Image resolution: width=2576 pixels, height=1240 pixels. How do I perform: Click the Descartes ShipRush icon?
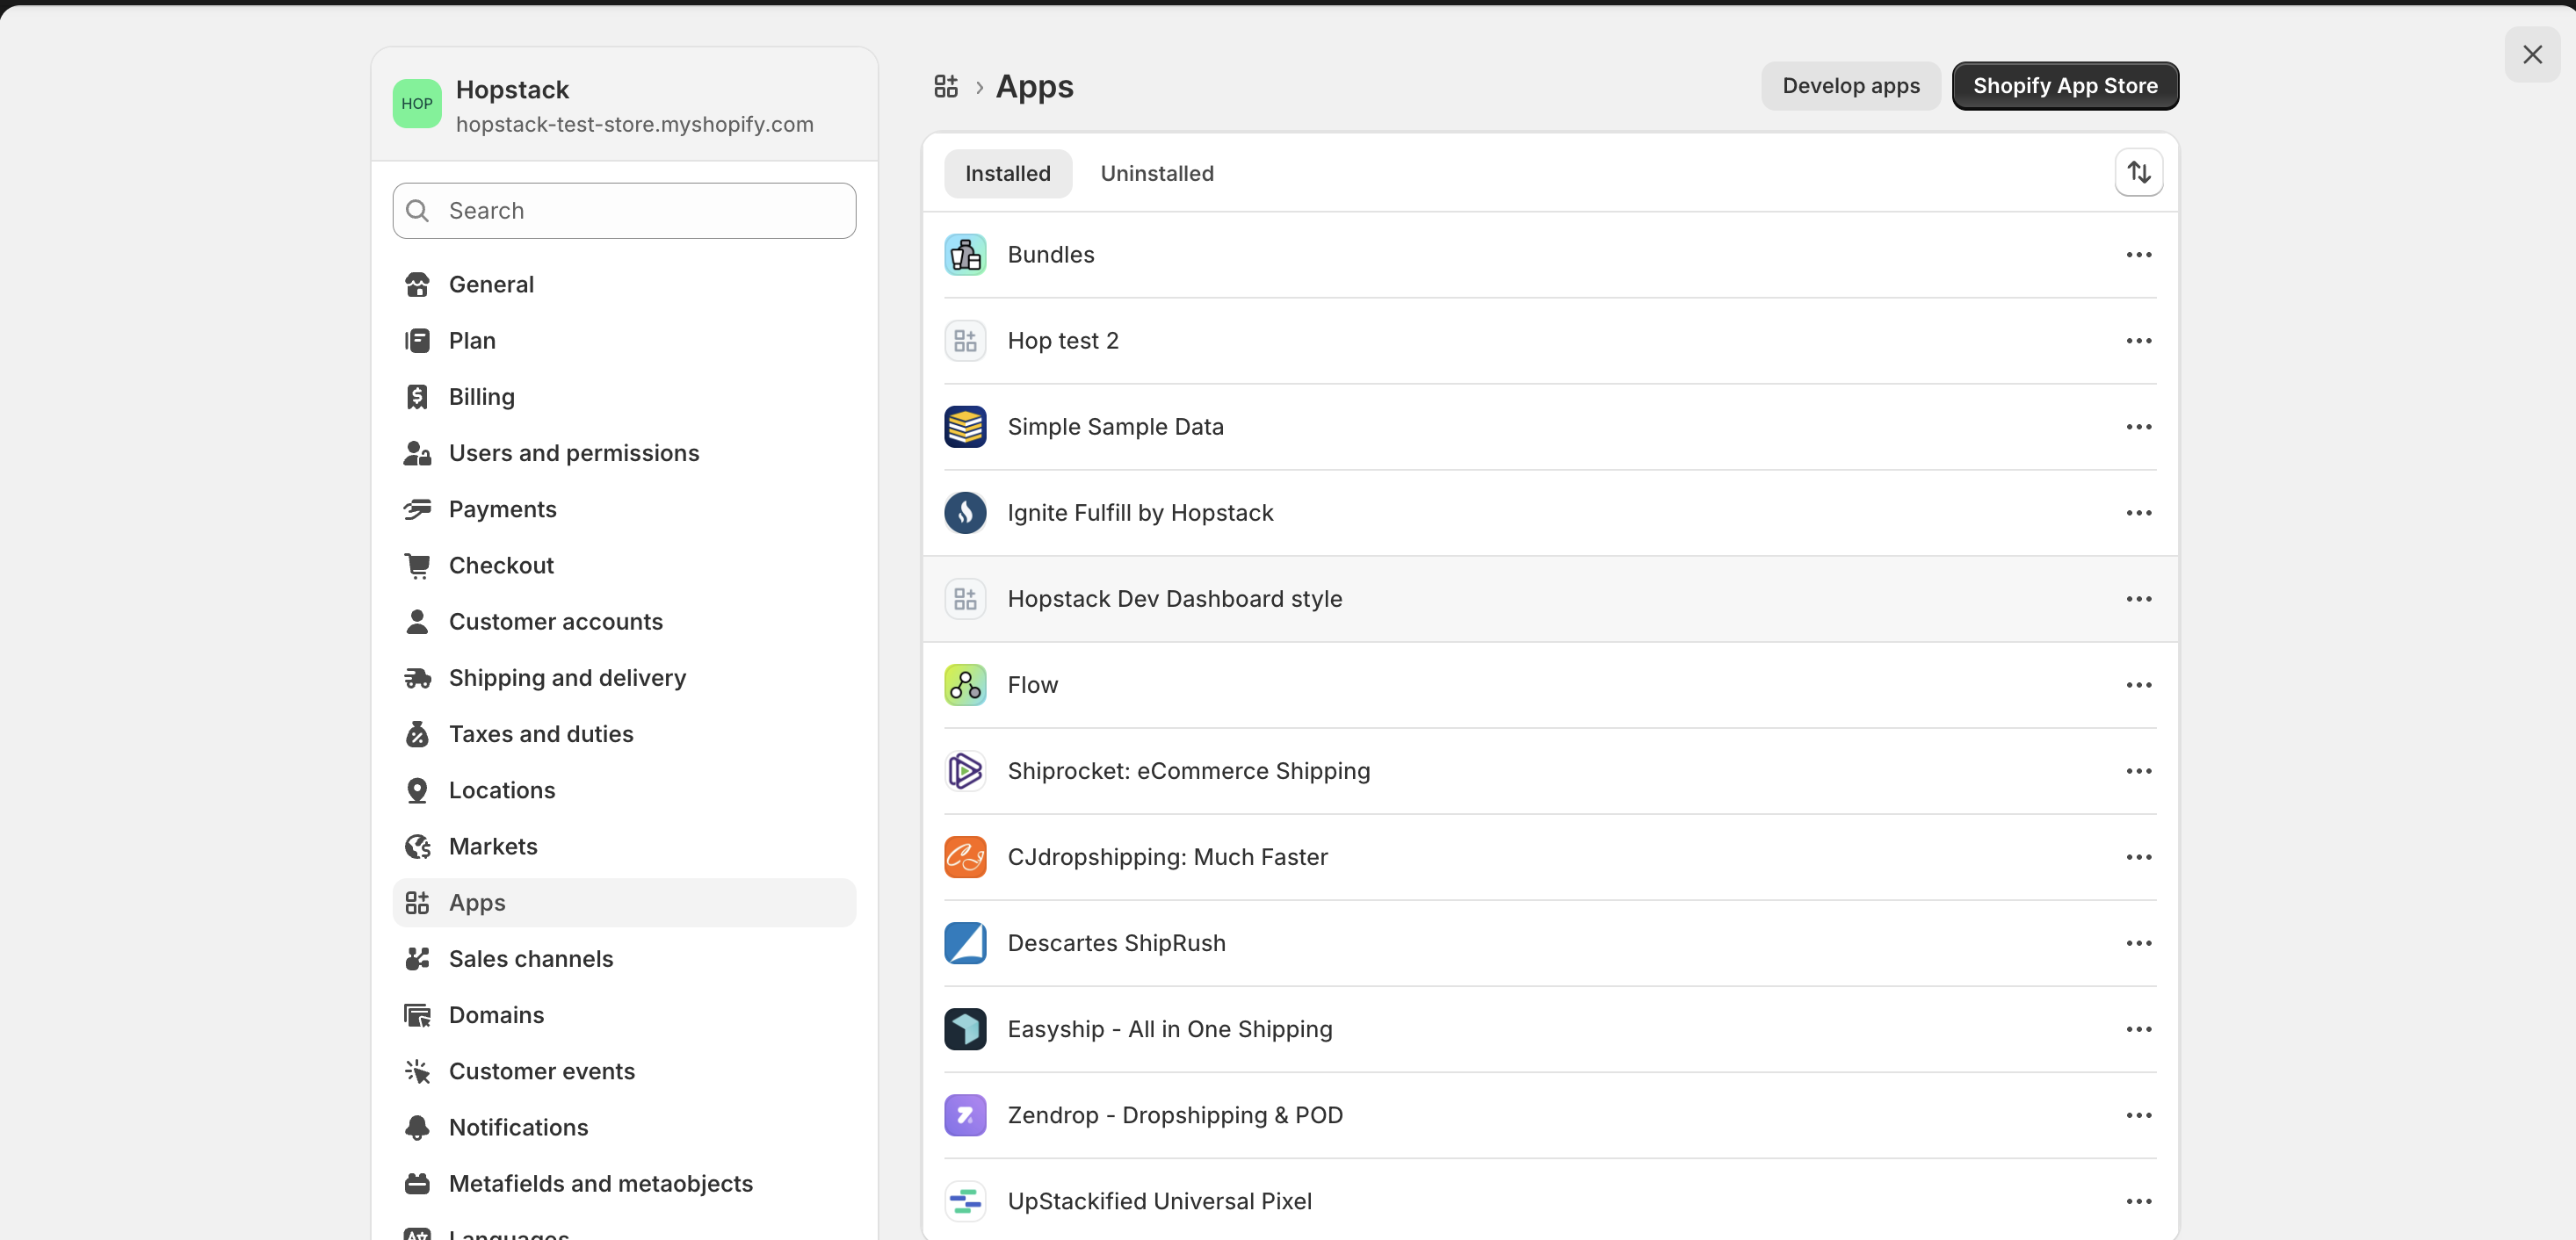(965, 942)
